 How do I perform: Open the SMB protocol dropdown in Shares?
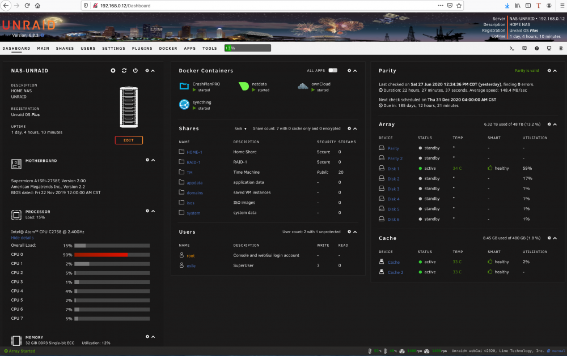click(x=240, y=128)
